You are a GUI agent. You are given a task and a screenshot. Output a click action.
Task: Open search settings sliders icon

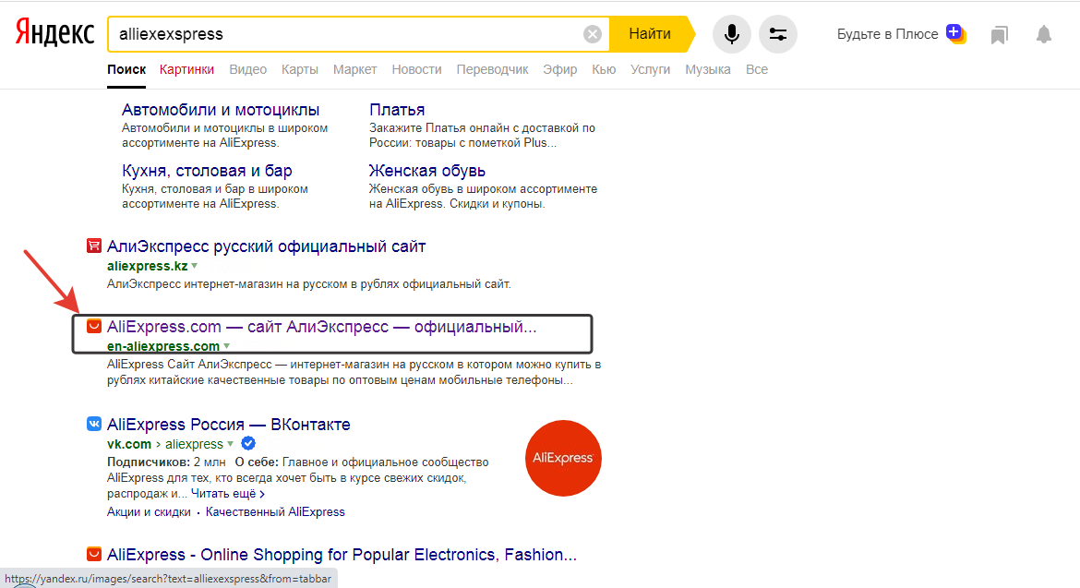pyautogui.click(x=777, y=34)
